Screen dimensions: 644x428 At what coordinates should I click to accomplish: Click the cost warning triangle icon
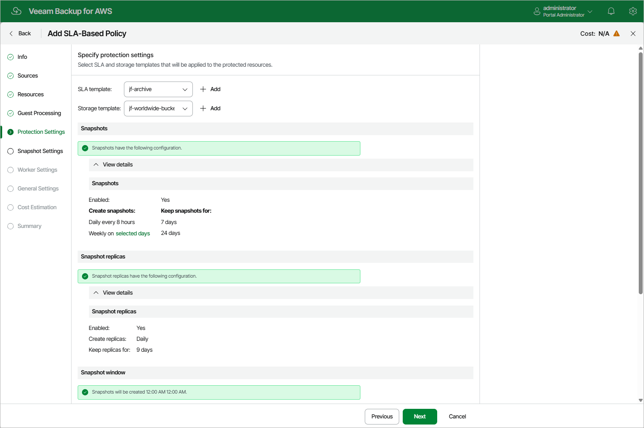(x=617, y=34)
